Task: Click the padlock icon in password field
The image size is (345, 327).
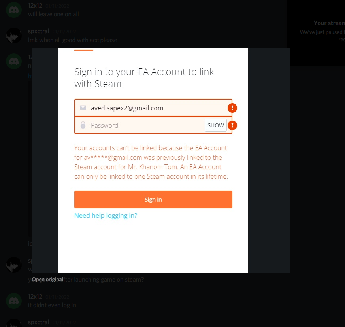Action: pyautogui.click(x=83, y=125)
